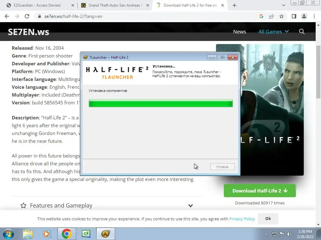Show hidden system tray icons

(266, 234)
